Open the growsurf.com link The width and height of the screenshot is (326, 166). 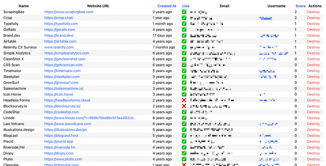point(61,83)
